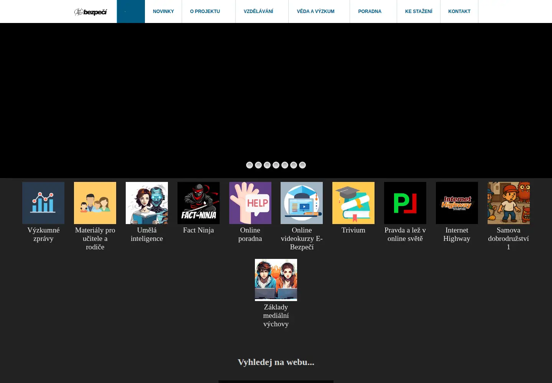Image resolution: width=552 pixels, height=383 pixels.
Task: Visit the KONTAKT page link
Action: (459, 11)
